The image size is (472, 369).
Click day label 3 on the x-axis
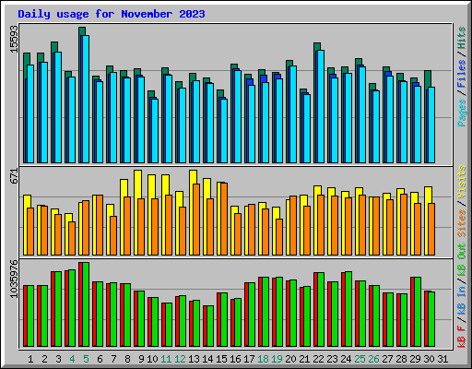58,359
